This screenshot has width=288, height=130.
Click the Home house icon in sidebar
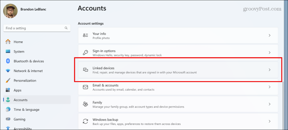[x=8, y=42]
